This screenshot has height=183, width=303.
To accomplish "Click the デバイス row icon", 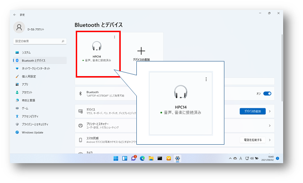I will pos(80,111).
